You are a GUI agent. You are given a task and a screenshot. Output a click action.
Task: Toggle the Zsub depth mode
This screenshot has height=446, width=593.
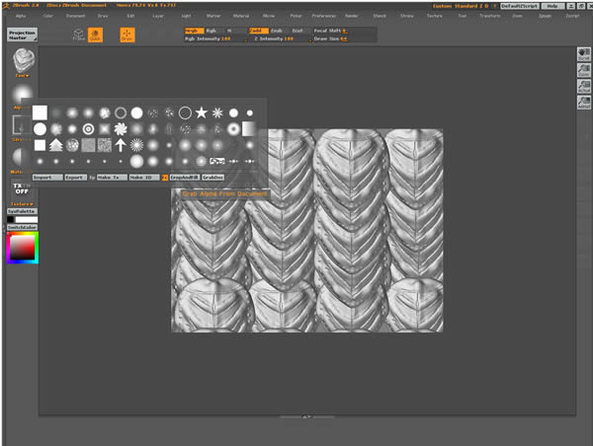277,31
